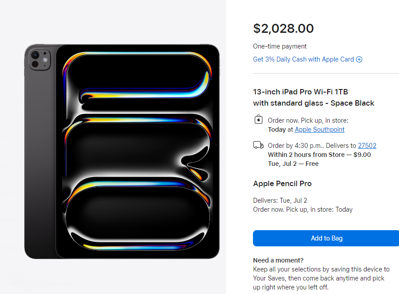Click the camera module on the iPad back
Screen dimensions: 399x294
click(x=39, y=60)
